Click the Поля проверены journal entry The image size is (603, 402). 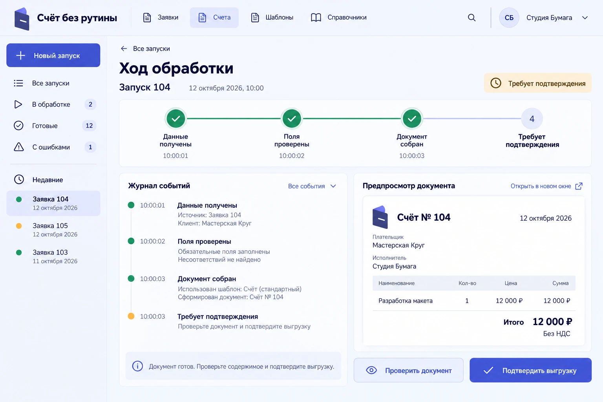204,241
